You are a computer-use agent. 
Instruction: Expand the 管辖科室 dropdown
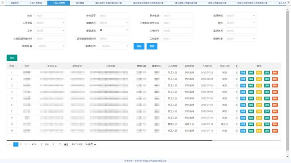241,38
